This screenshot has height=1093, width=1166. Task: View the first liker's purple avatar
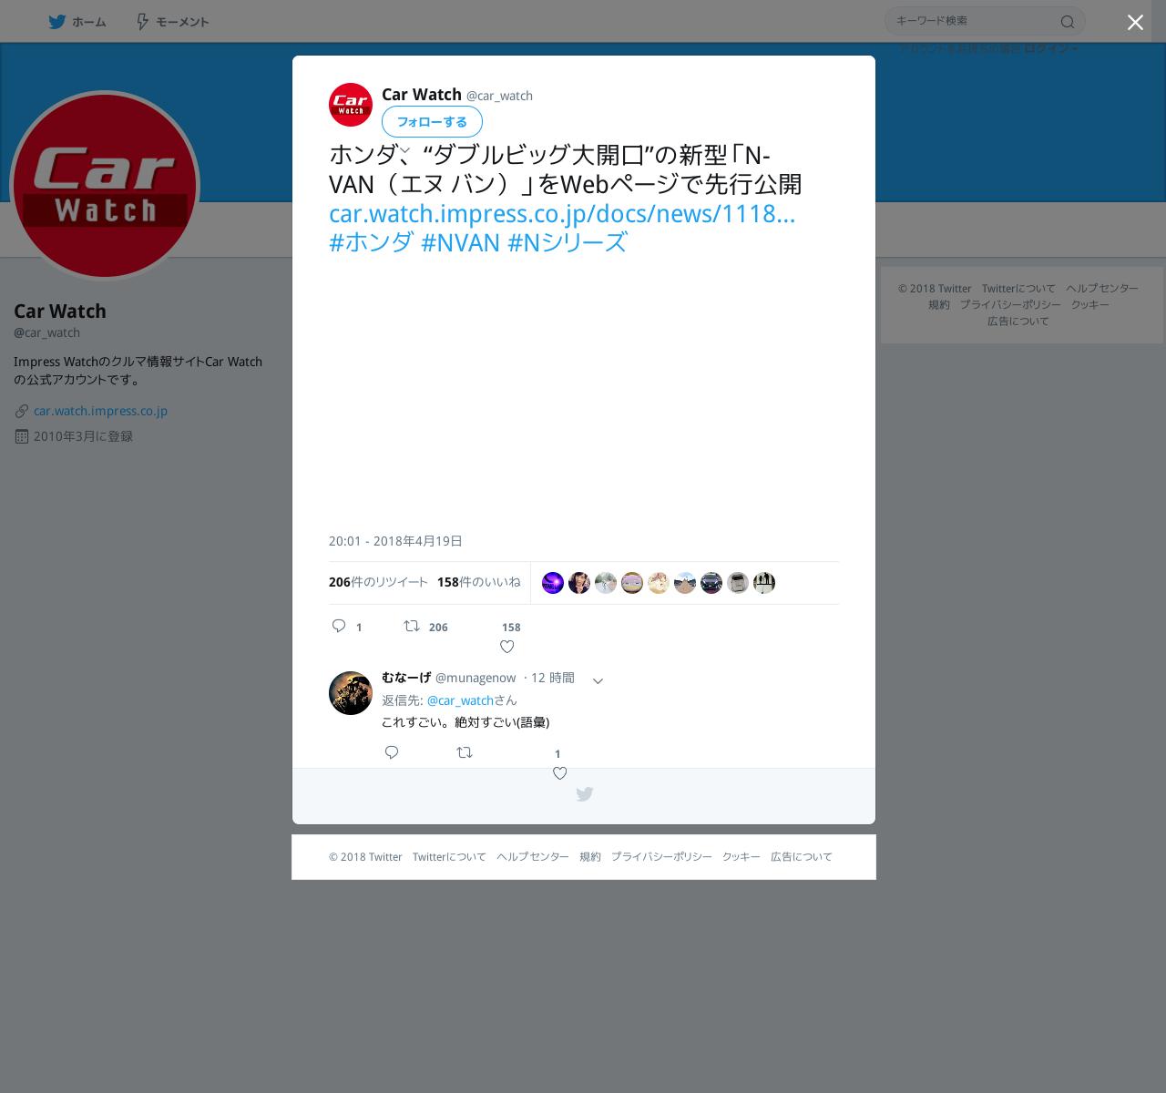pyautogui.click(x=553, y=583)
